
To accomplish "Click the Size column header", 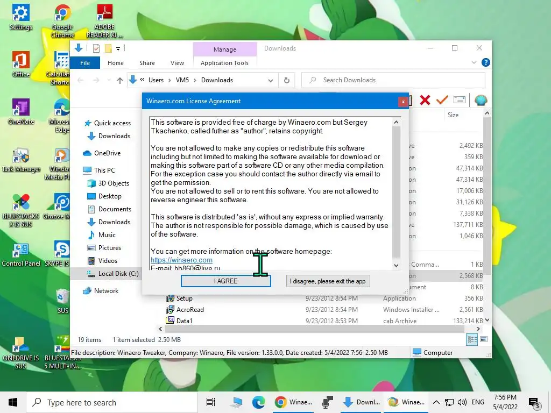I will [453, 115].
